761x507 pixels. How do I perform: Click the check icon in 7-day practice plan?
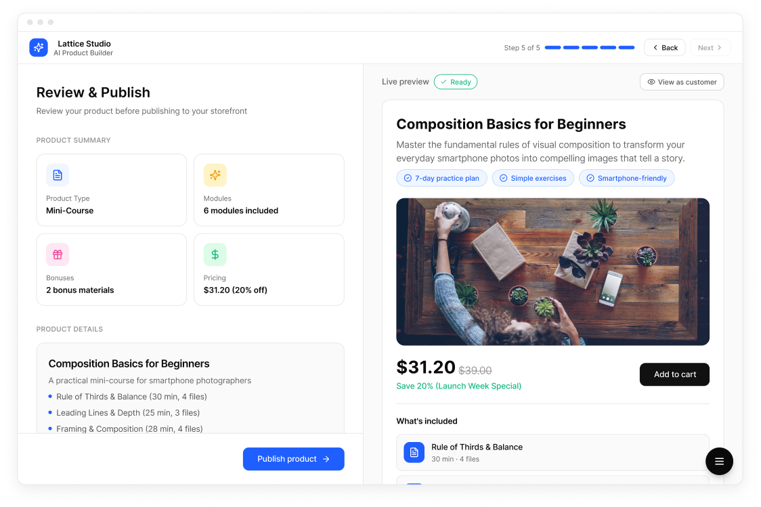408,178
